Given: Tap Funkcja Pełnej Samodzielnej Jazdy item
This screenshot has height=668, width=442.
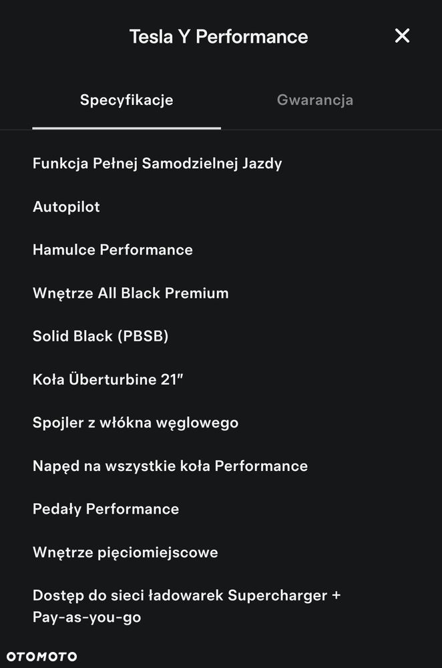Looking at the screenshot, I should [x=157, y=164].
